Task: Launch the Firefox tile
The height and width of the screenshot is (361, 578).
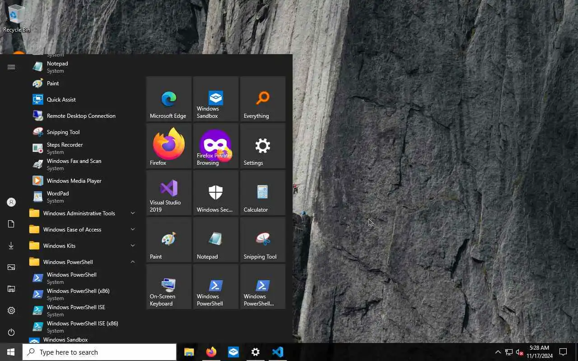Action: pos(169,146)
